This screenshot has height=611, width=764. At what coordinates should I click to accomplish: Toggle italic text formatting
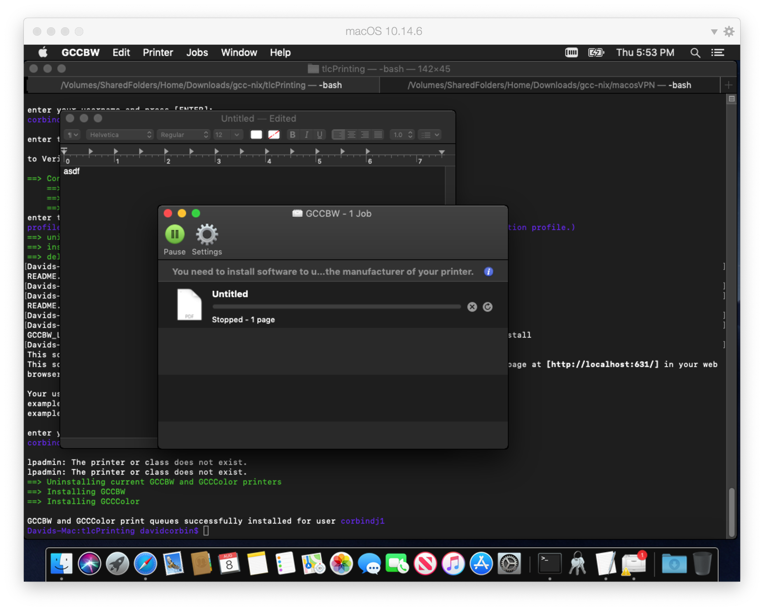pyautogui.click(x=306, y=135)
